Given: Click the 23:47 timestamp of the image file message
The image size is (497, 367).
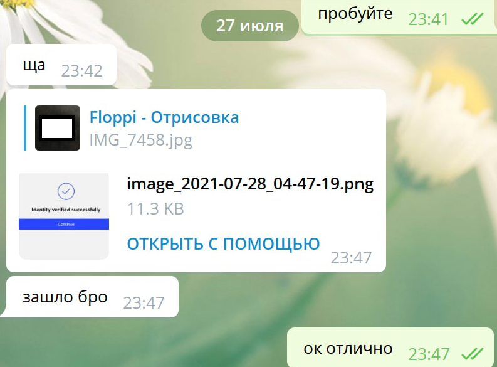Looking at the screenshot, I should point(351,258).
